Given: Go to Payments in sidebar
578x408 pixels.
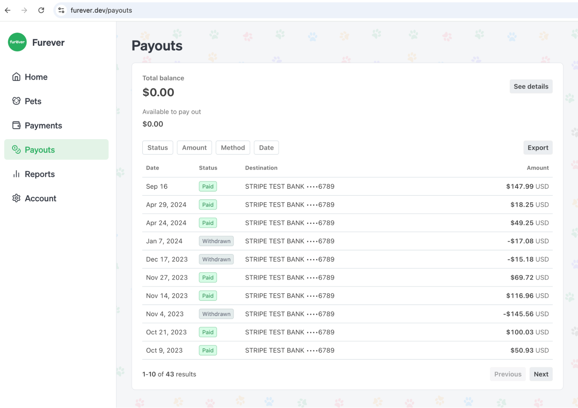Looking at the screenshot, I should (56, 125).
